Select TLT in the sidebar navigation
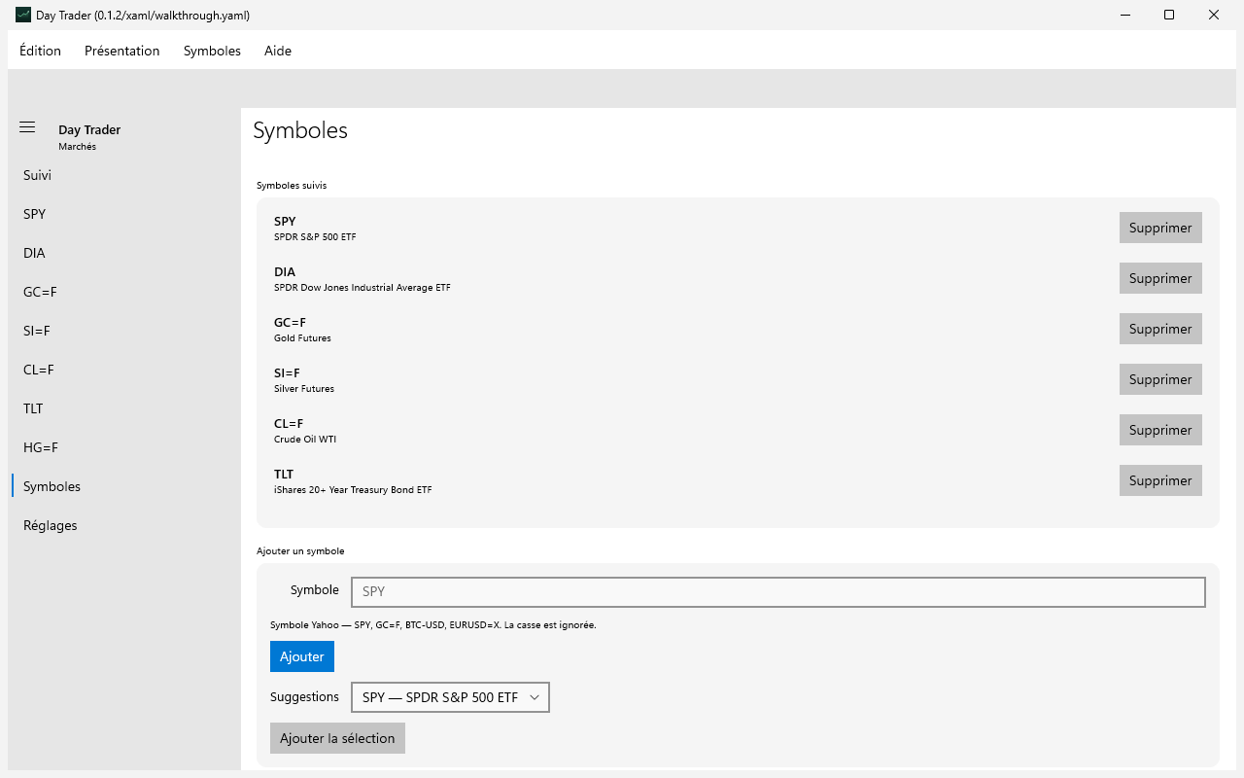Image resolution: width=1244 pixels, height=778 pixels. click(124, 408)
